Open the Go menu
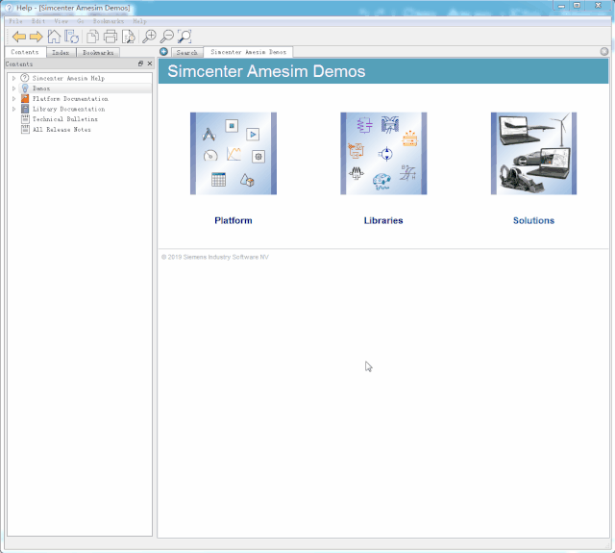The height and width of the screenshot is (553, 615). click(x=81, y=21)
